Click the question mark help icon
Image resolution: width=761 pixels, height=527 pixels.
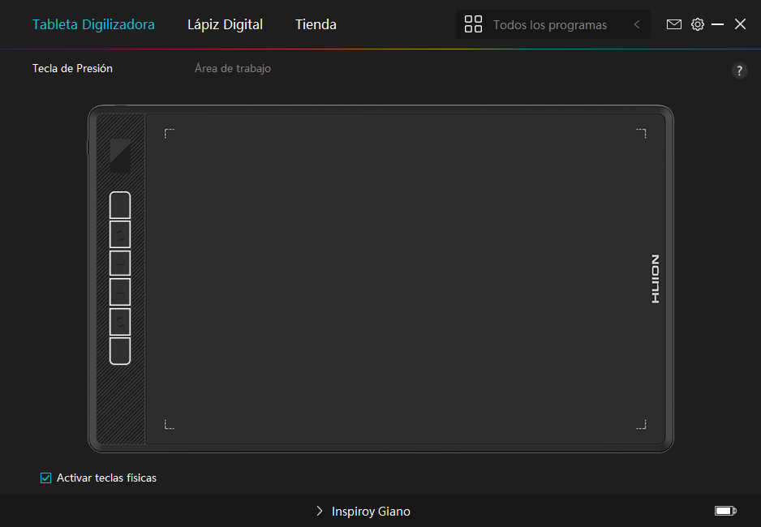[739, 71]
